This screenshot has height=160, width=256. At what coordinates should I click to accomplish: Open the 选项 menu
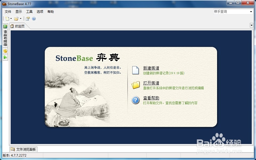tap(40, 11)
